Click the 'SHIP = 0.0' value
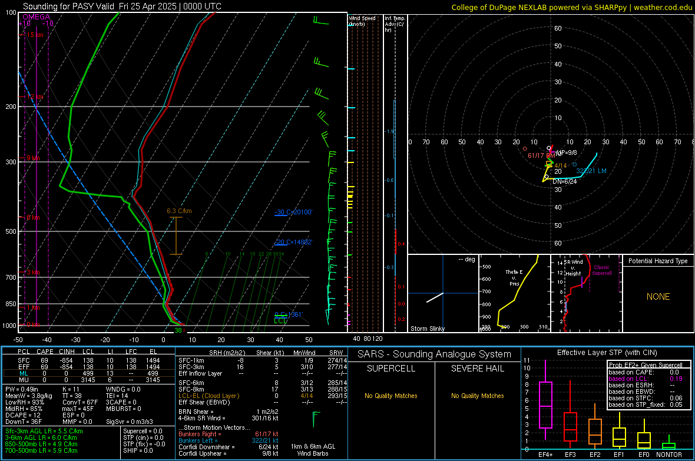The image size is (695, 461). click(138, 450)
